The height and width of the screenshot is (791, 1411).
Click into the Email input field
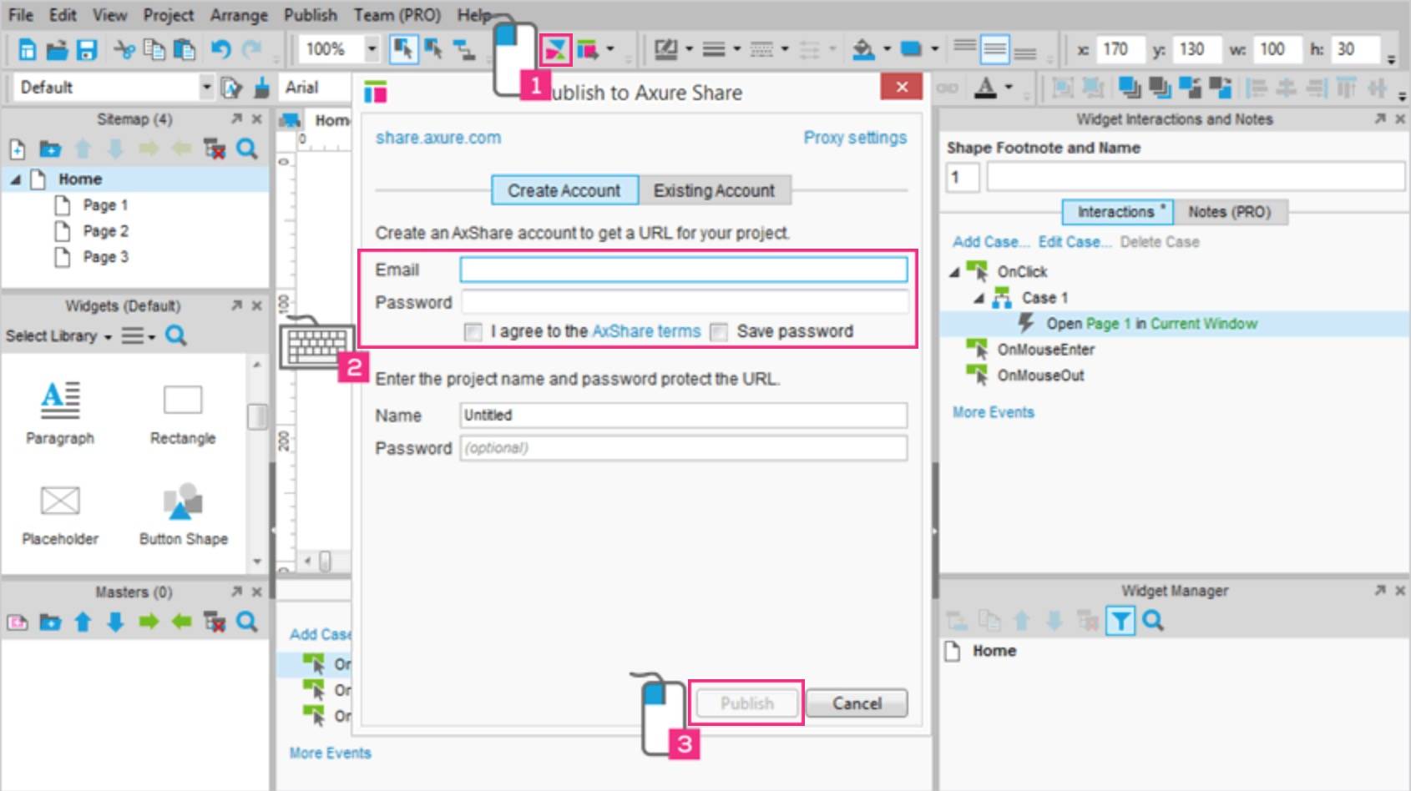click(x=683, y=270)
